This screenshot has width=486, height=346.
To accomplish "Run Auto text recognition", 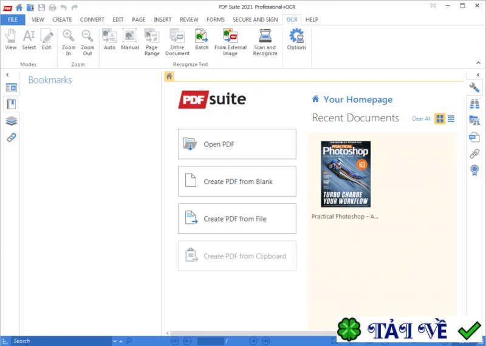I will coord(109,39).
